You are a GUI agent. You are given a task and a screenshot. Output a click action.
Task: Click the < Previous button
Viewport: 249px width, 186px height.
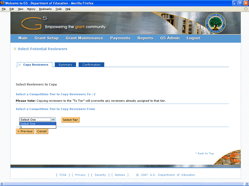pyautogui.click(x=25, y=131)
